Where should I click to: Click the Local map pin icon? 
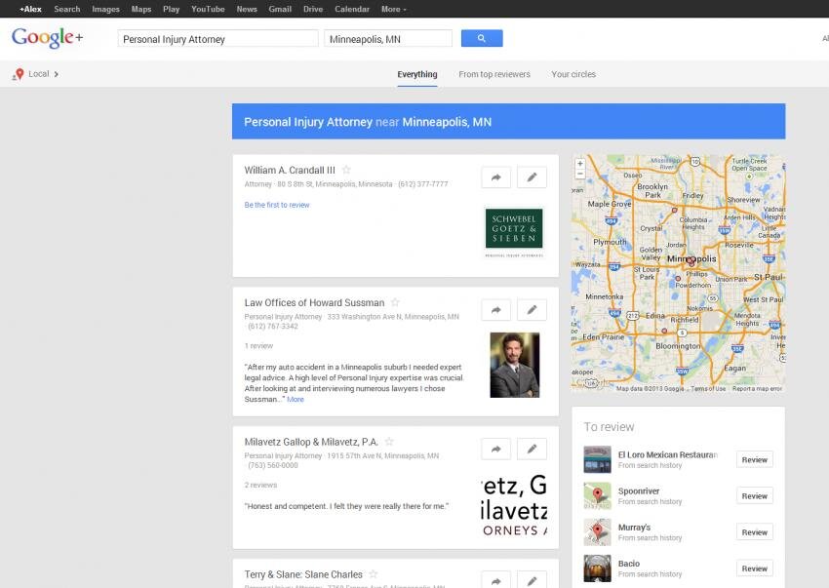20,74
